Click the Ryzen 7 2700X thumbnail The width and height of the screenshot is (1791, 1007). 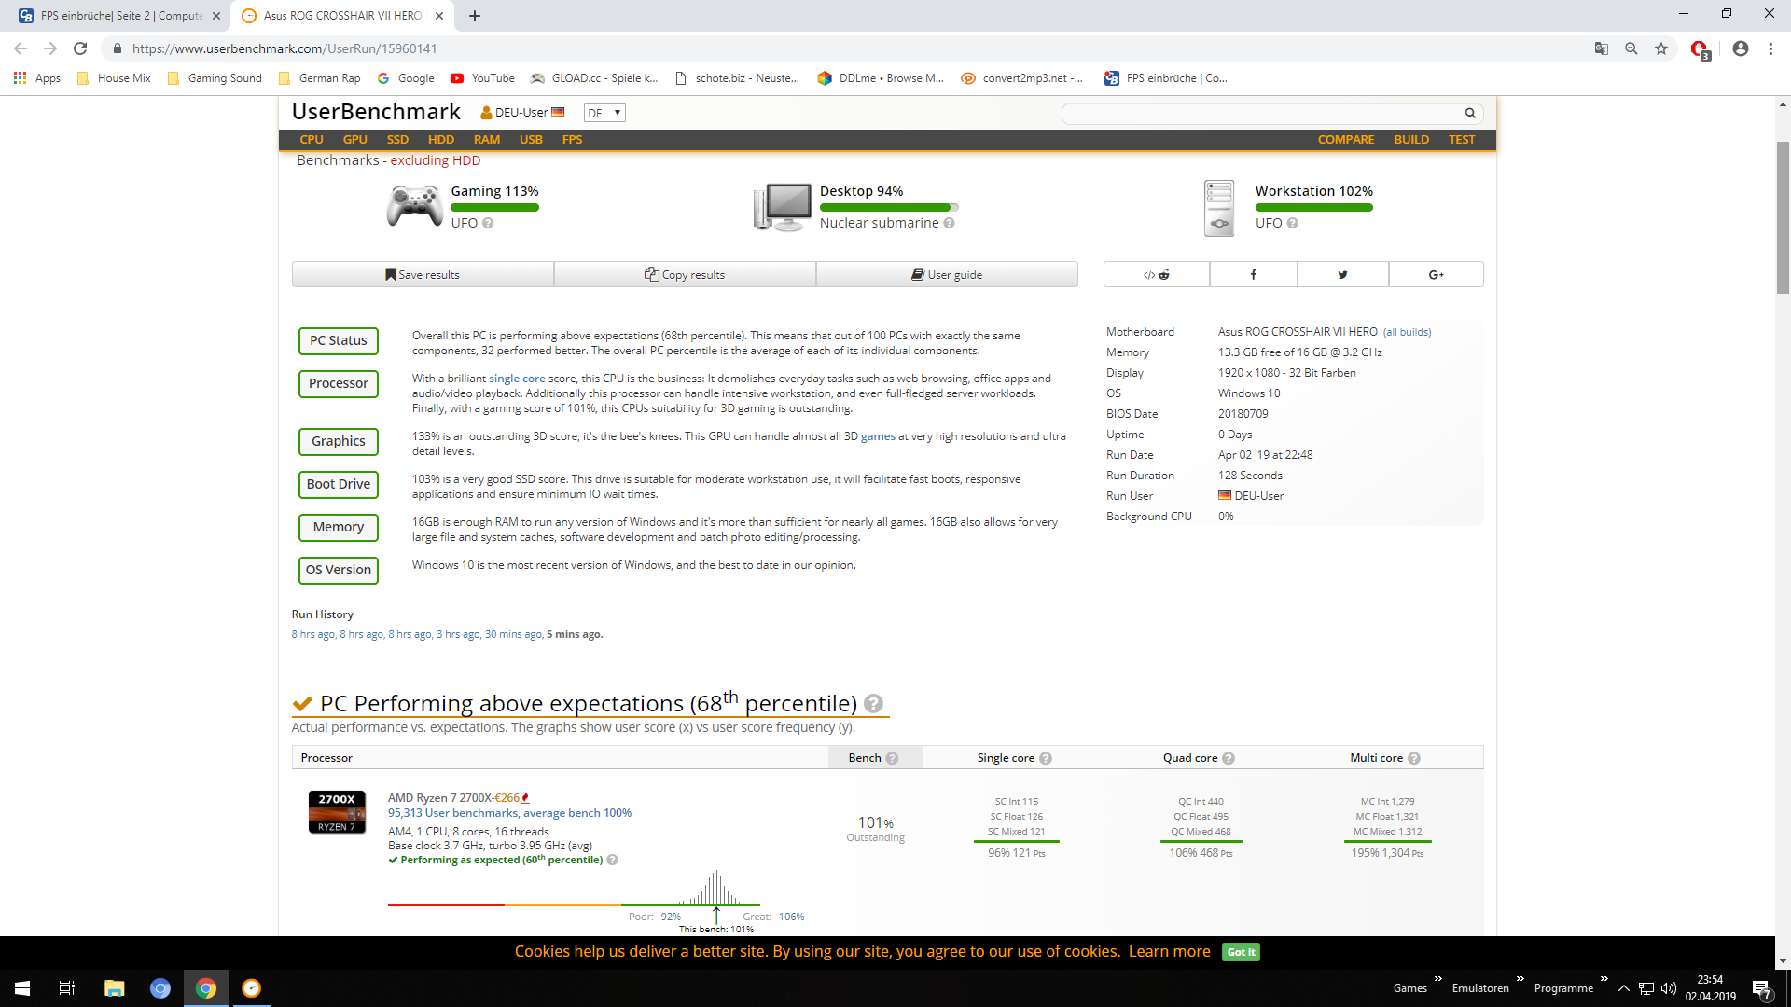(337, 811)
